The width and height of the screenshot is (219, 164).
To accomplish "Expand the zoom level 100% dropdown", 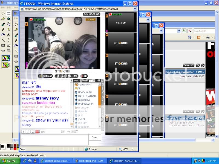I will [132, 149].
